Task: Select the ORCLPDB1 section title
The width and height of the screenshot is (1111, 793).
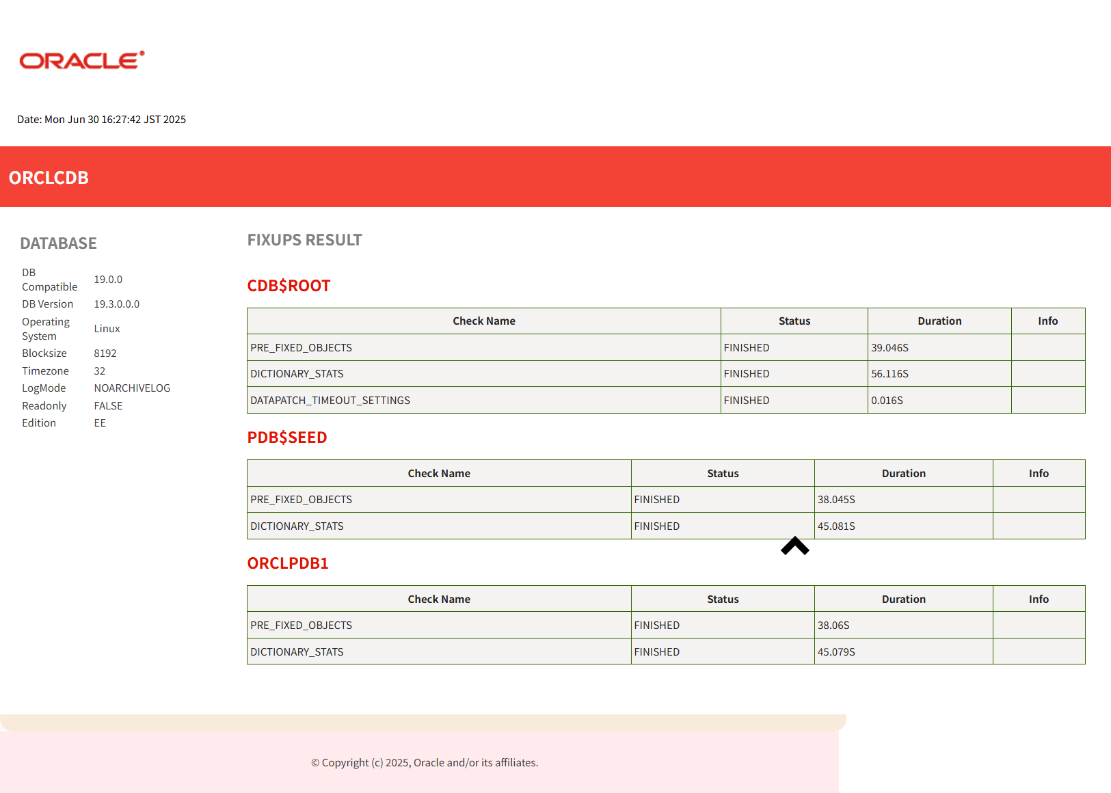Action: pos(288,563)
